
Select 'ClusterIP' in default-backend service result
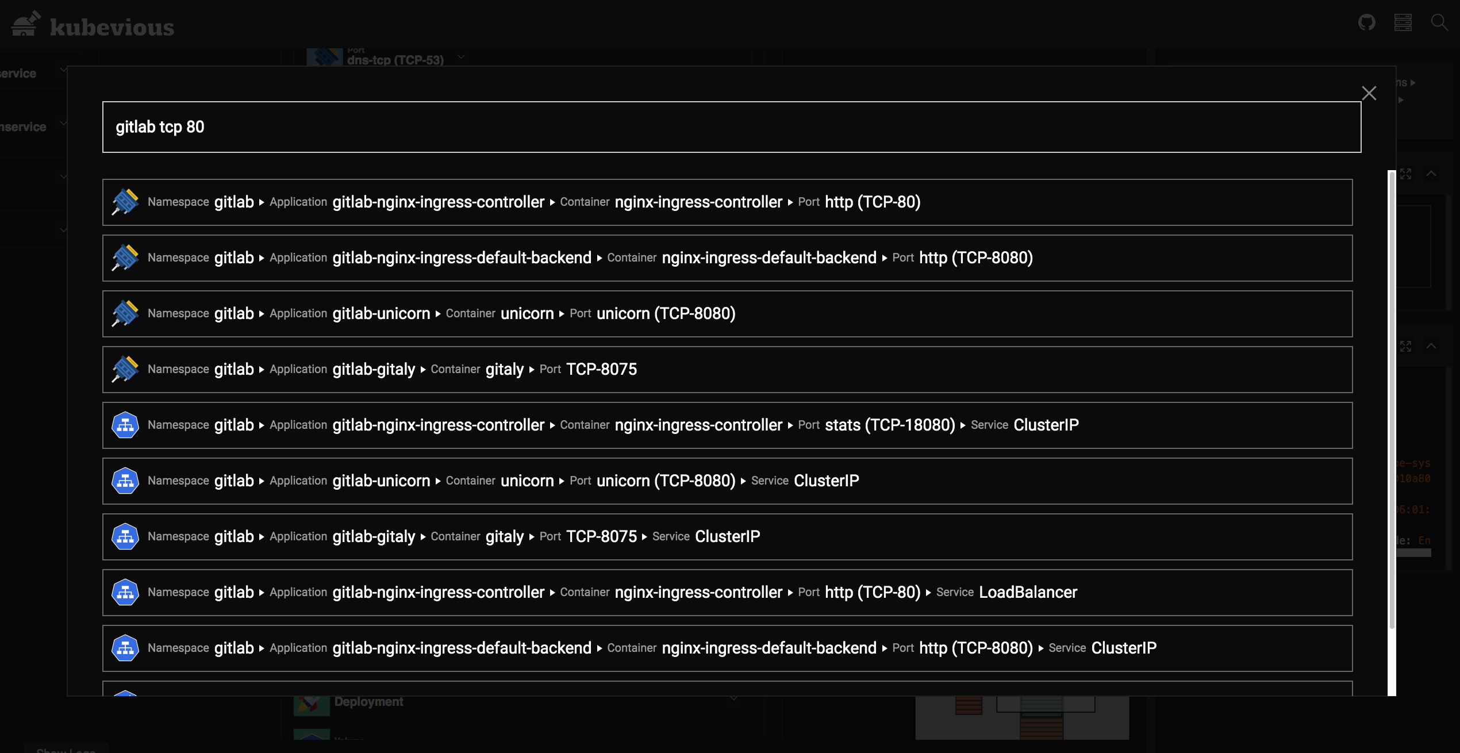tap(1124, 648)
